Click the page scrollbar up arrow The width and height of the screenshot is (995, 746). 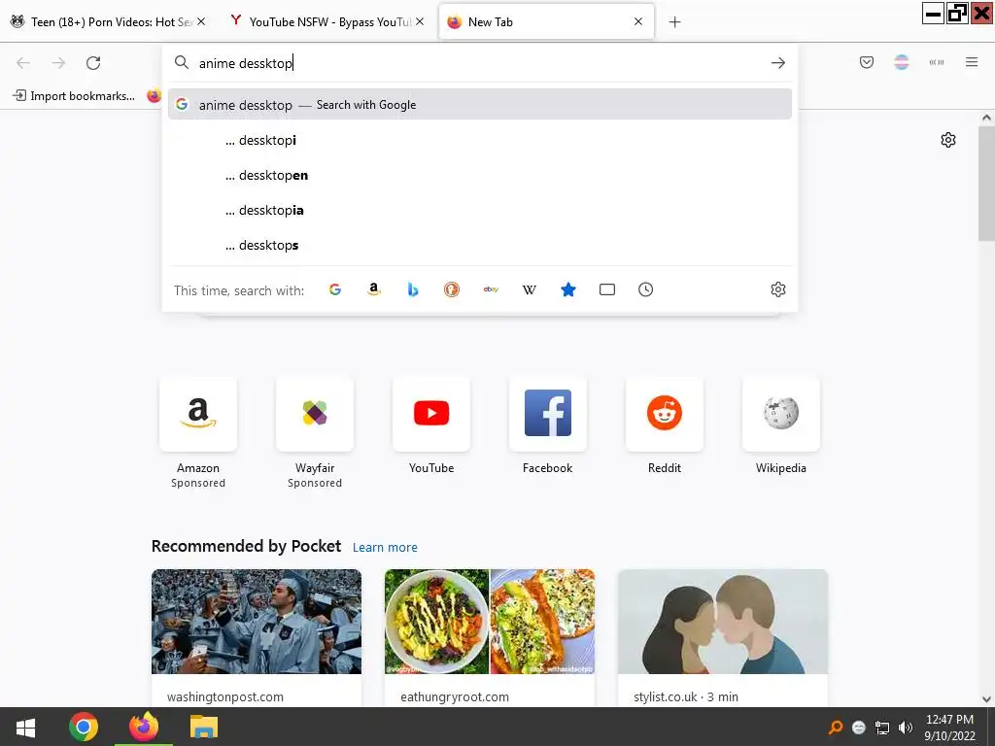point(986,118)
